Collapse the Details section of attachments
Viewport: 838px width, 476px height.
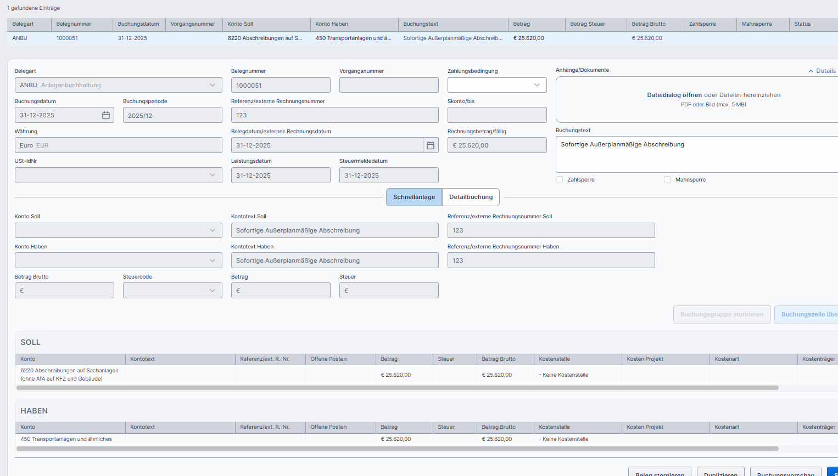click(x=822, y=71)
